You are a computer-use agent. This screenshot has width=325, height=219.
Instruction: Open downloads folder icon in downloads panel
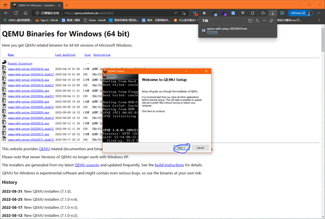point(250,21)
